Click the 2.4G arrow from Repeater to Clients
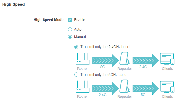 click(x=146, y=60)
